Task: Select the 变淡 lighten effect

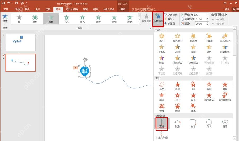Action: tap(193, 49)
